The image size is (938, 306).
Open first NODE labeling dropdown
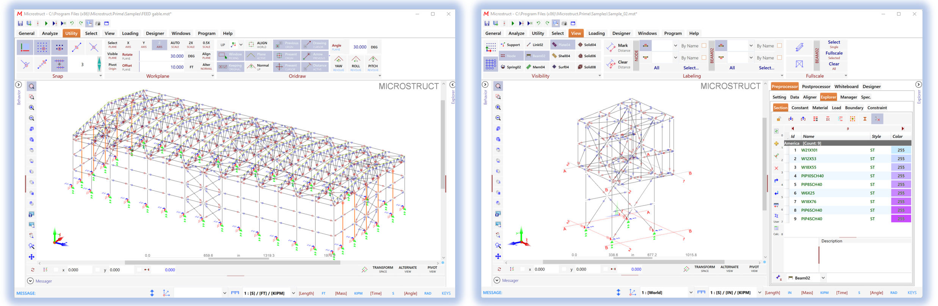click(675, 46)
